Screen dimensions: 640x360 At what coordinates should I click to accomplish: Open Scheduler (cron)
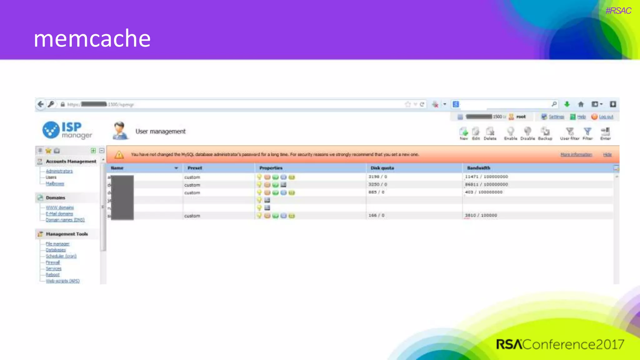click(61, 256)
